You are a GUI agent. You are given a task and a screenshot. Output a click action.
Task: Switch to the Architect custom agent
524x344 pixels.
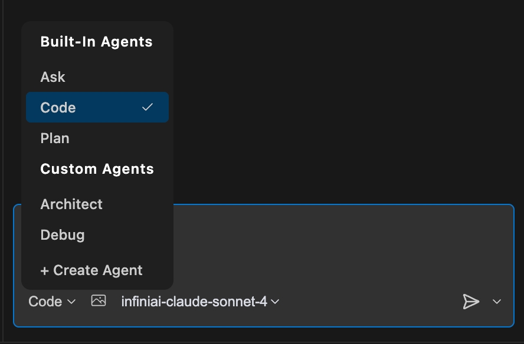point(71,204)
